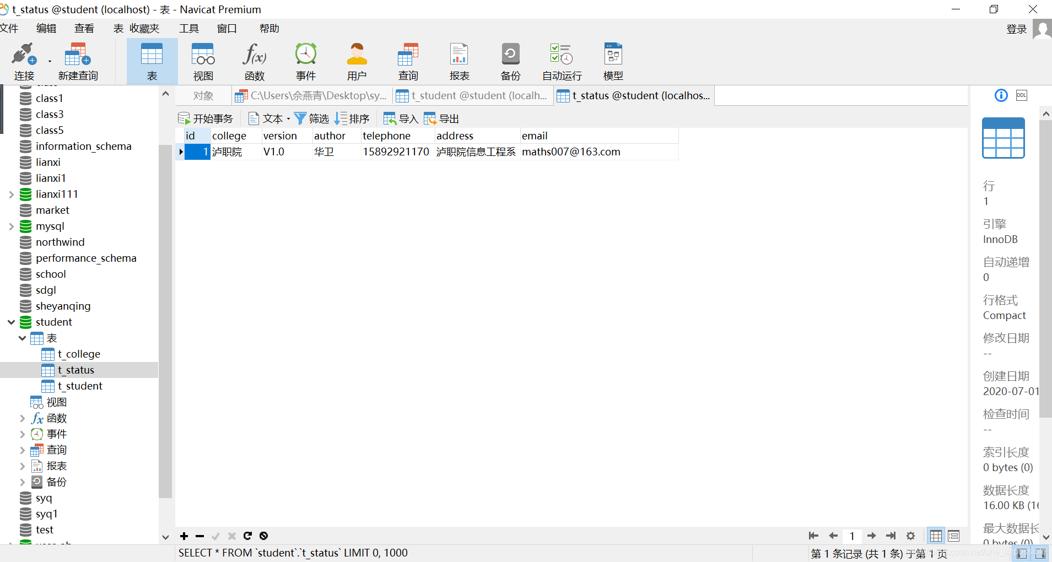Switch to the t_student @student tab

pyautogui.click(x=472, y=96)
